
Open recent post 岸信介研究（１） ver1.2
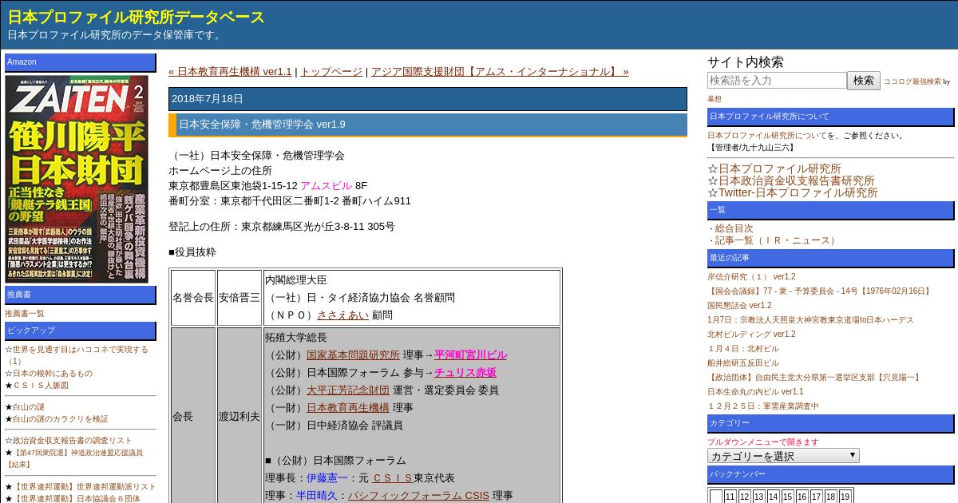pyautogui.click(x=751, y=277)
